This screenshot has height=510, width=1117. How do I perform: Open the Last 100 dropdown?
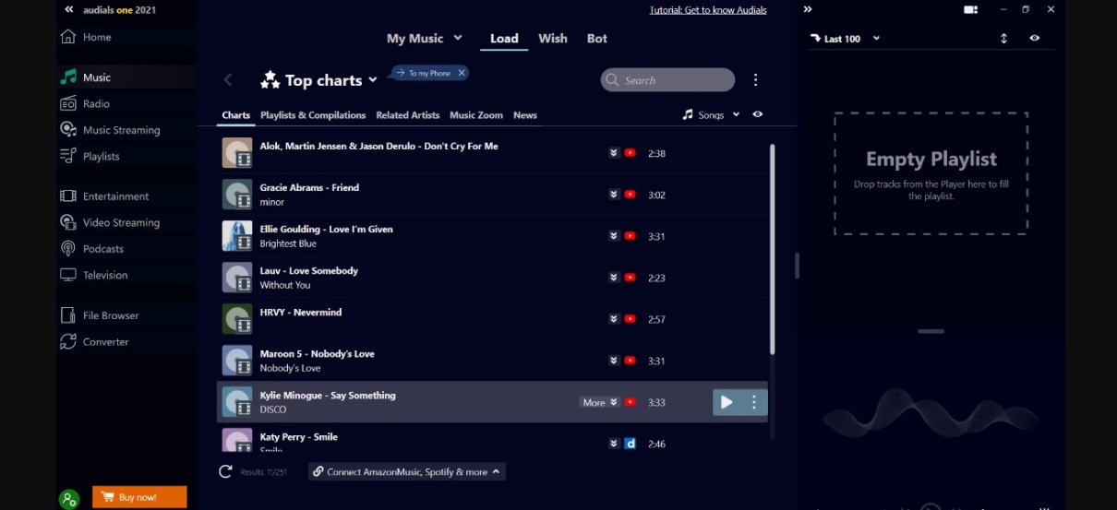pyautogui.click(x=845, y=39)
